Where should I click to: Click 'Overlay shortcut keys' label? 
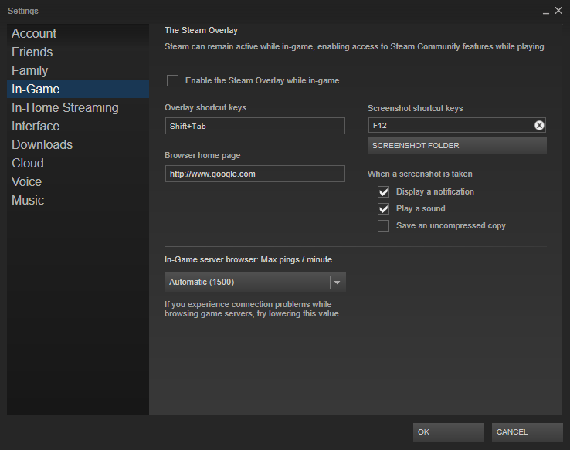[x=205, y=107]
